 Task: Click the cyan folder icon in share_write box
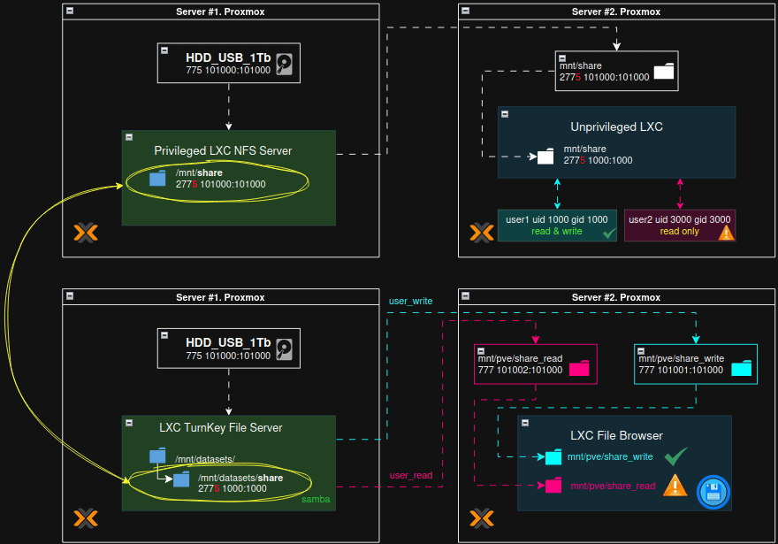tap(742, 369)
